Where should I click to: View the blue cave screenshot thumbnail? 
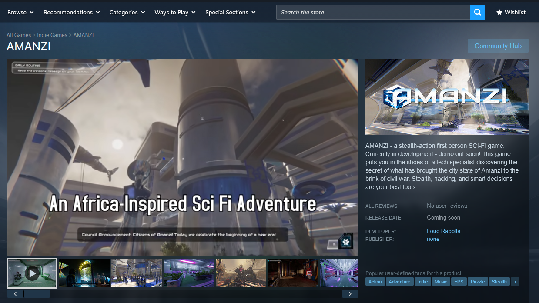(84, 273)
